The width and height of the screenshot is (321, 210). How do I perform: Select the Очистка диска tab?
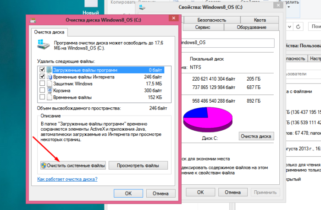(x=49, y=32)
